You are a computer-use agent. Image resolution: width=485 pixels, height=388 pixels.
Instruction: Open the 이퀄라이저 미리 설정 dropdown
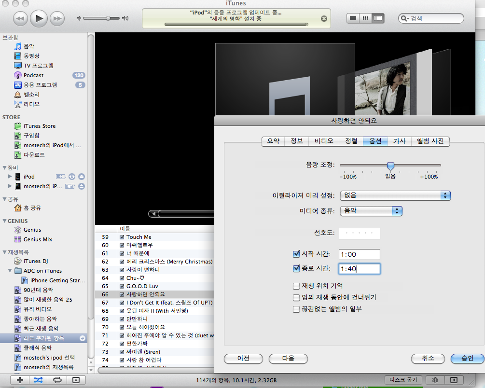395,195
